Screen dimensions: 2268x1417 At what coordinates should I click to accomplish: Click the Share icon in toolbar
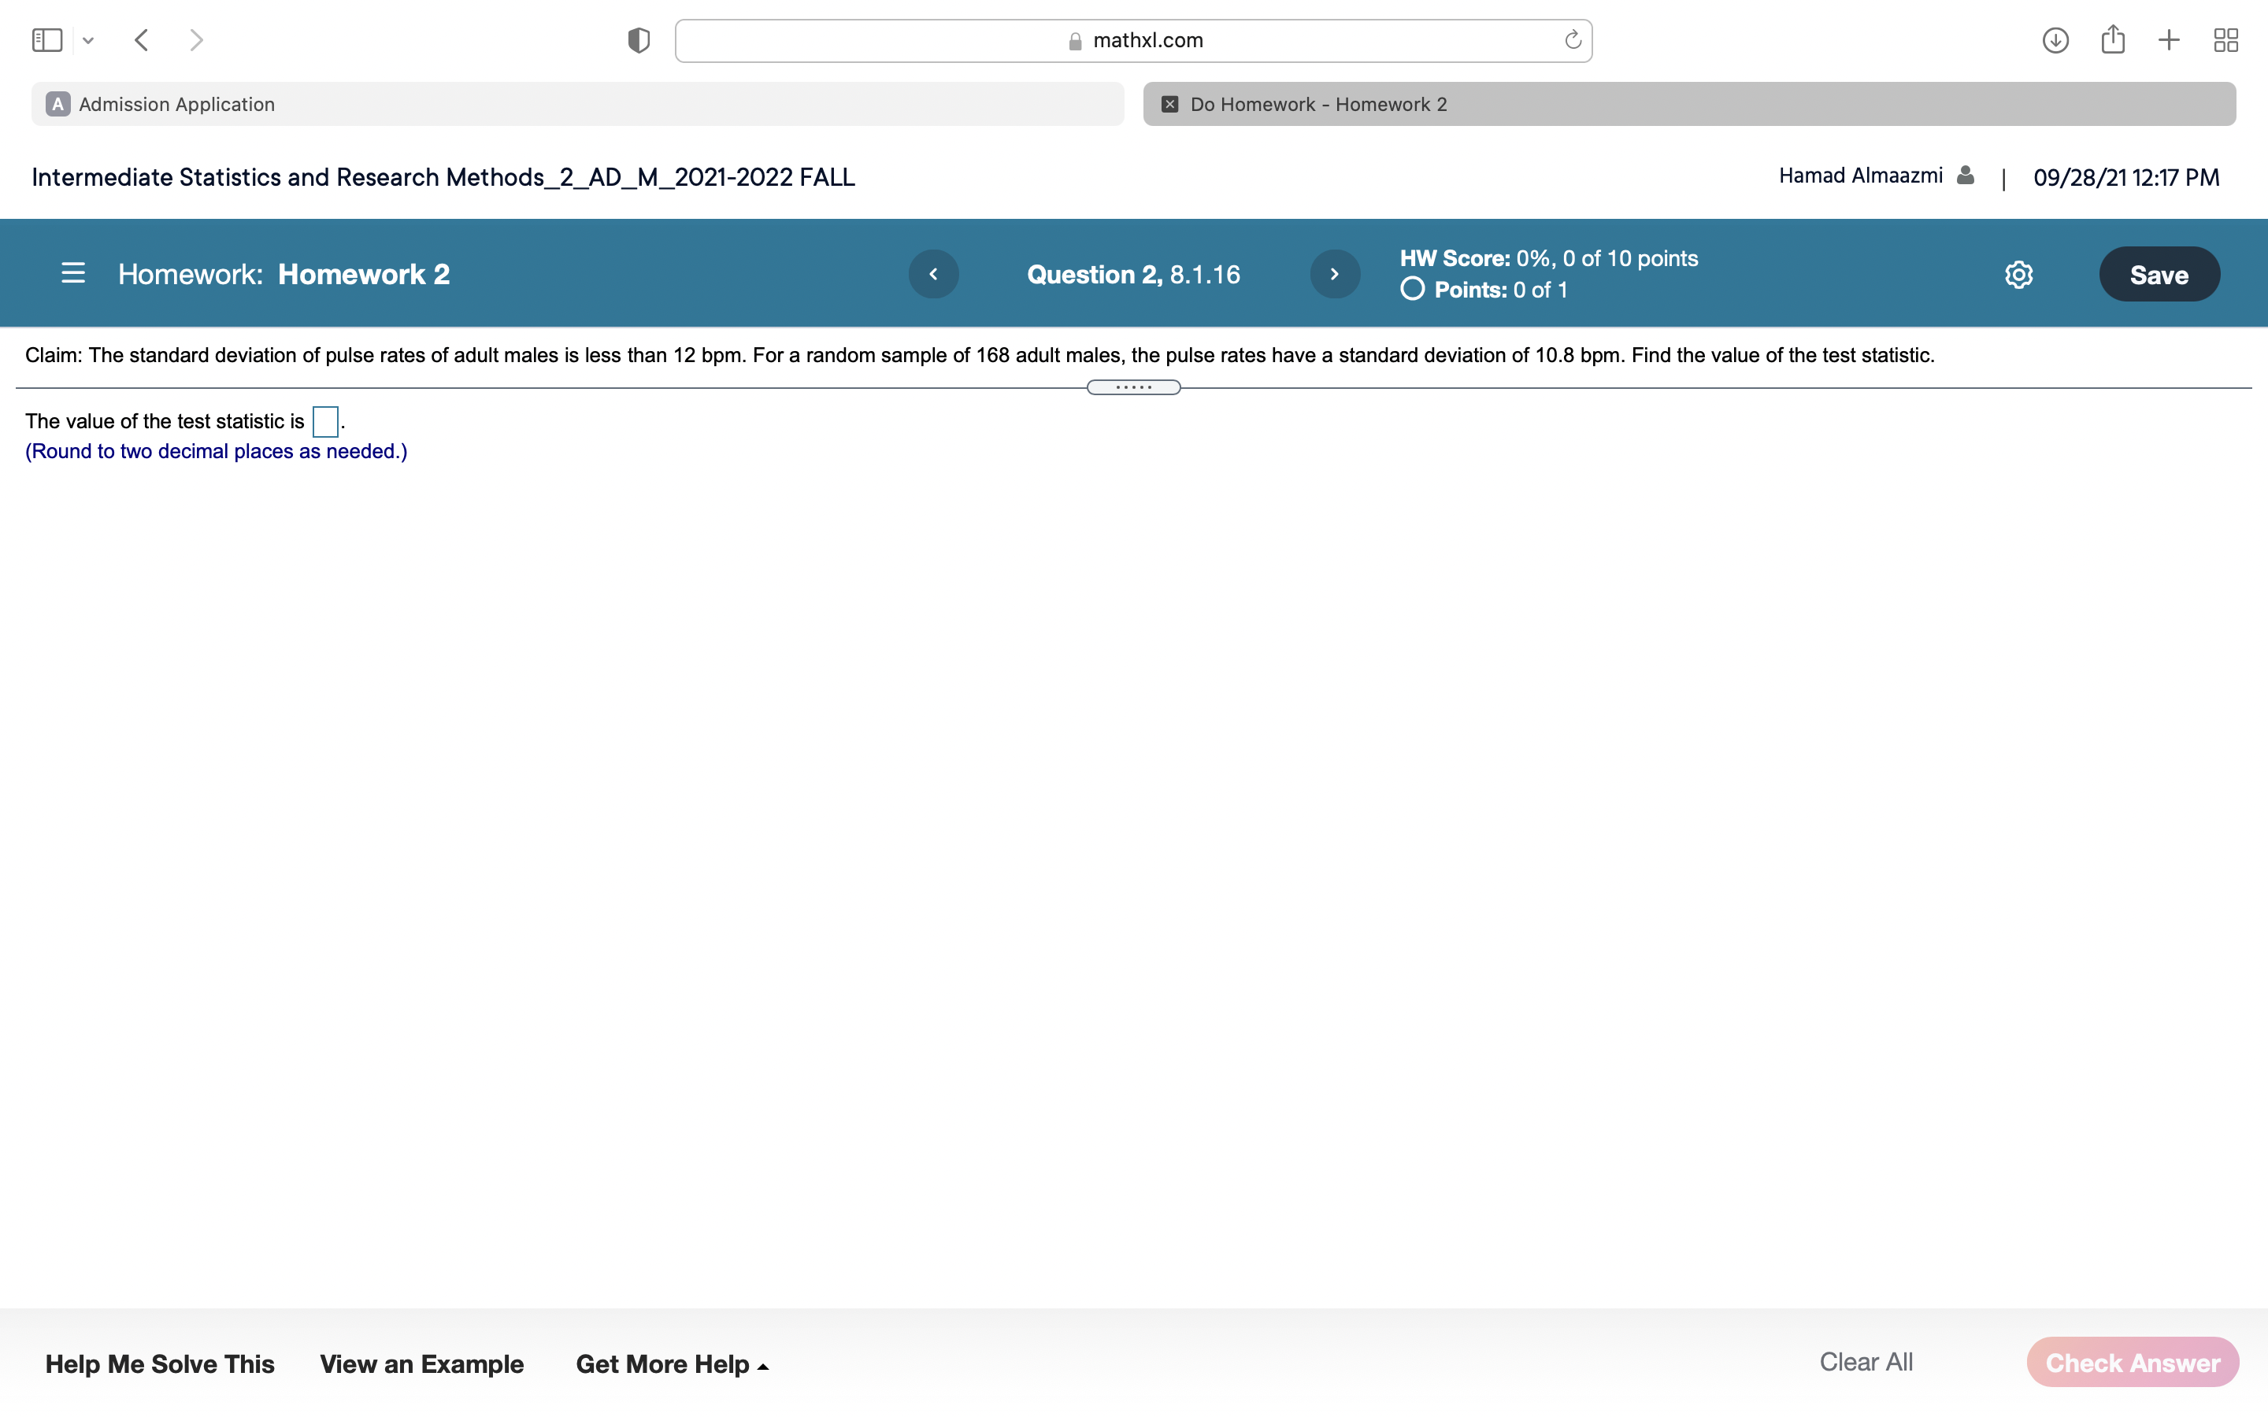coord(2112,40)
